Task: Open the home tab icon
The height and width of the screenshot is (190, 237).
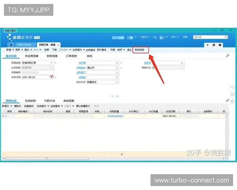Action: click(11, 45)
